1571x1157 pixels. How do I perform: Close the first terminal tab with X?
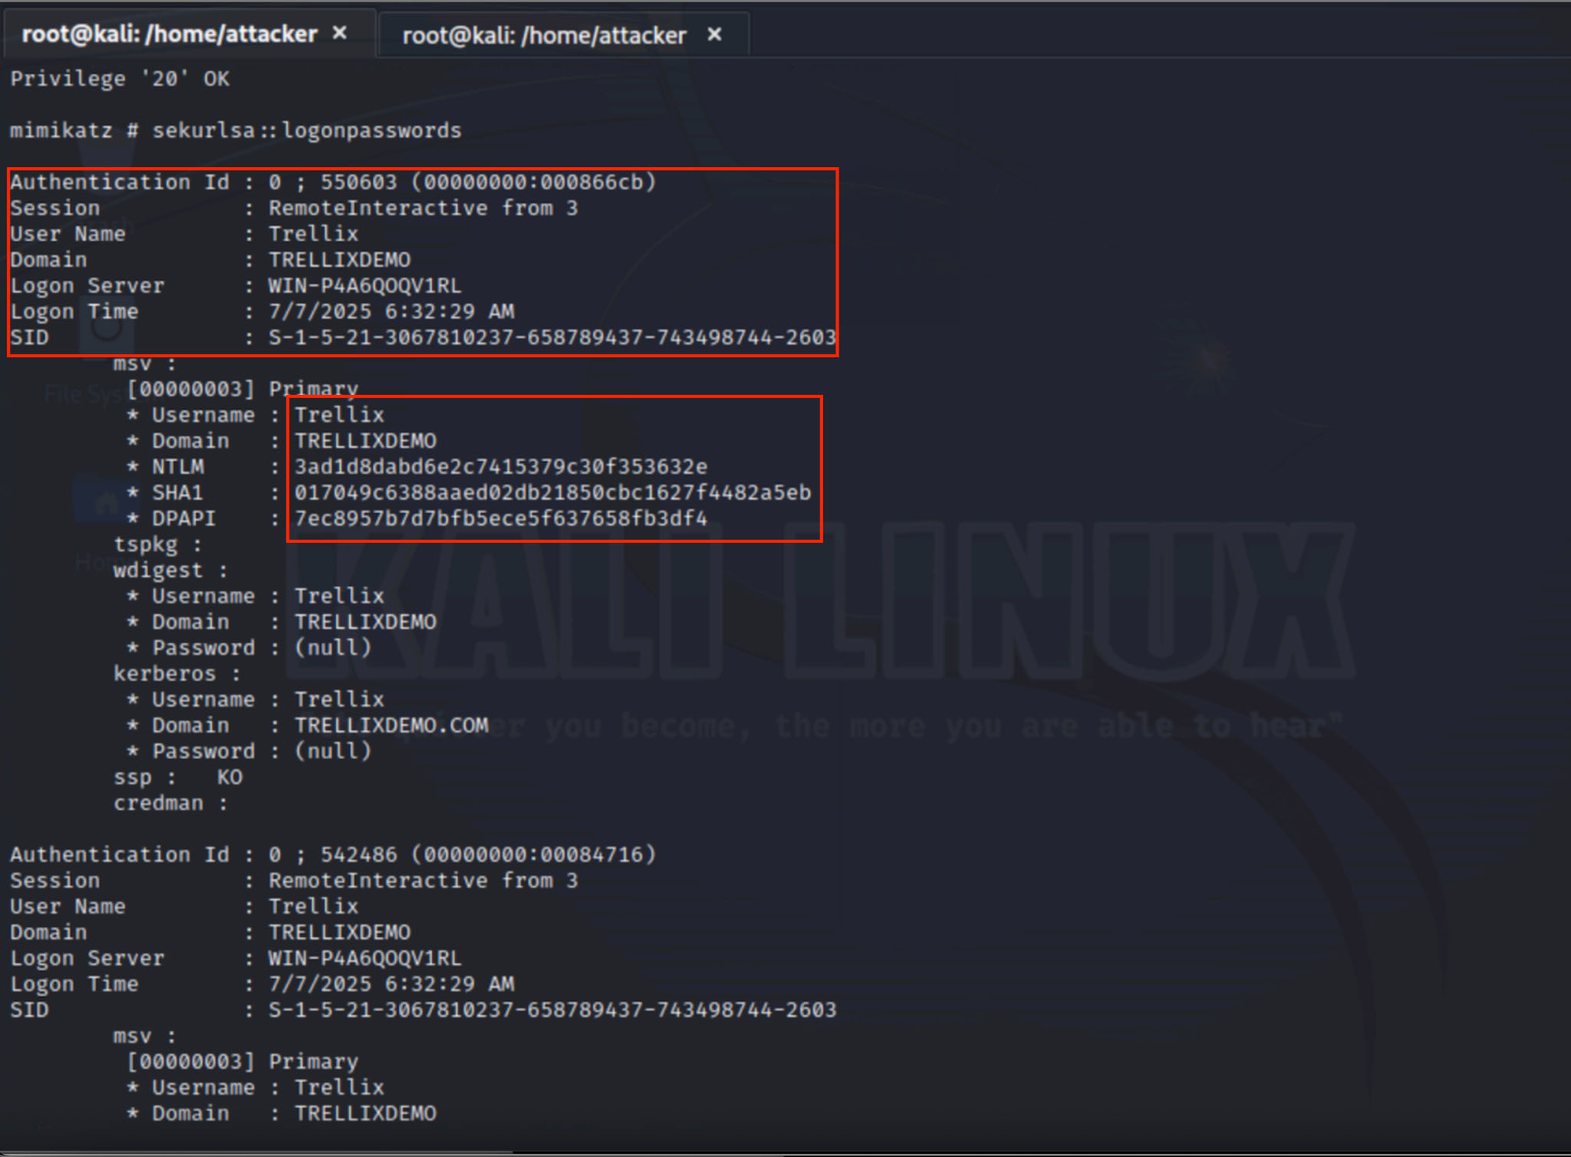pyautogui.click(x=340, y=33)
